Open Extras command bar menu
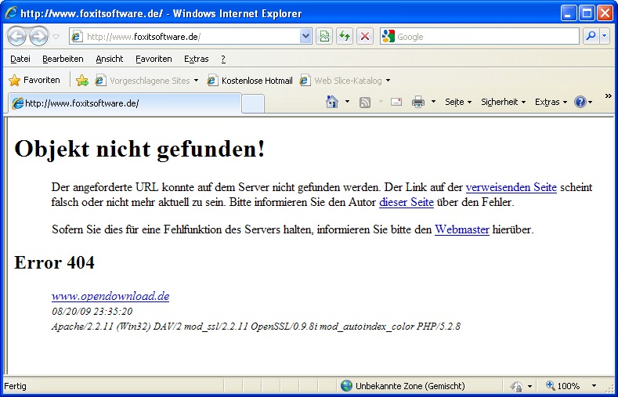This screenshot has height=397, width=618. click(x=551, y=102)
